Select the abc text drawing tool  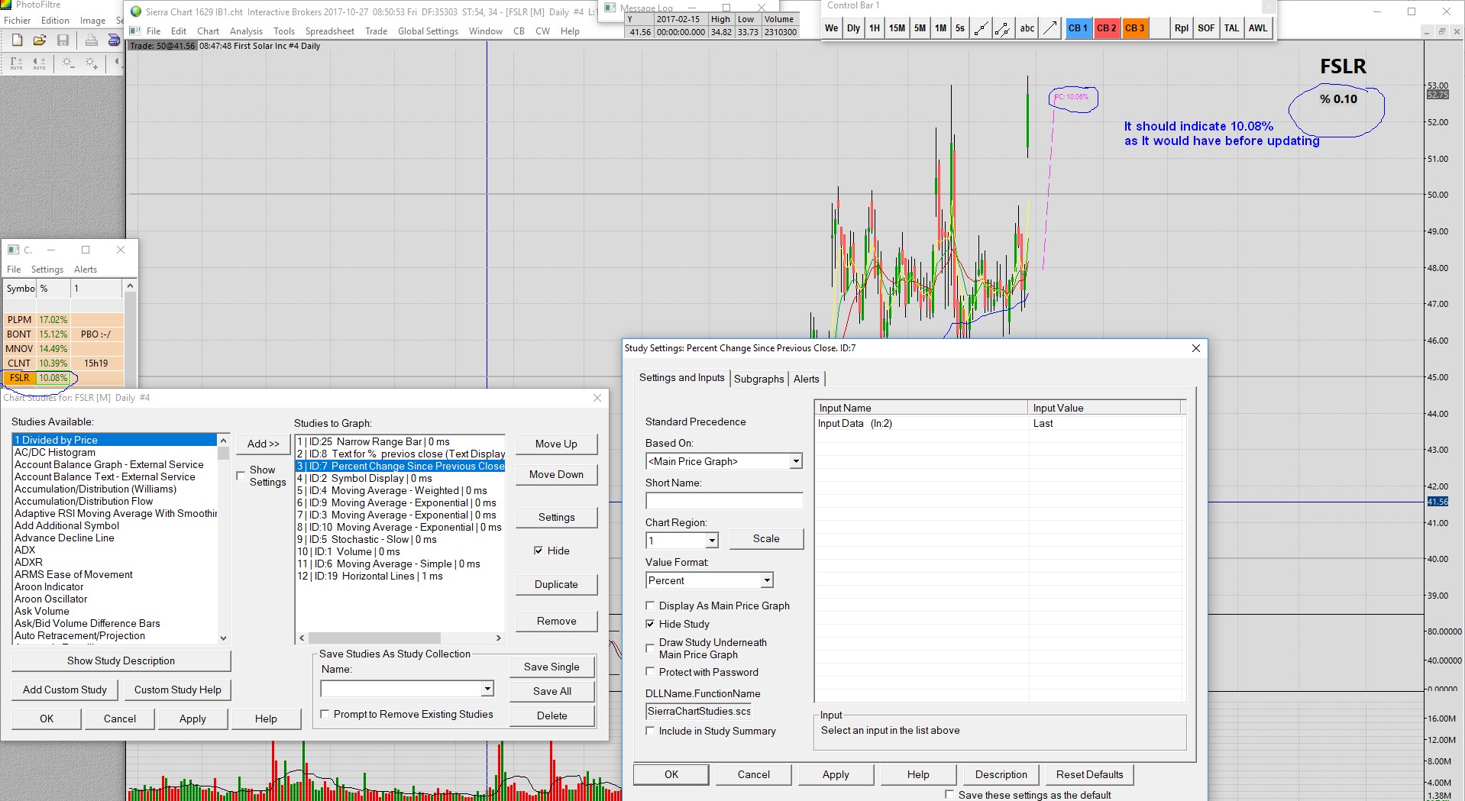point(1027,28)
